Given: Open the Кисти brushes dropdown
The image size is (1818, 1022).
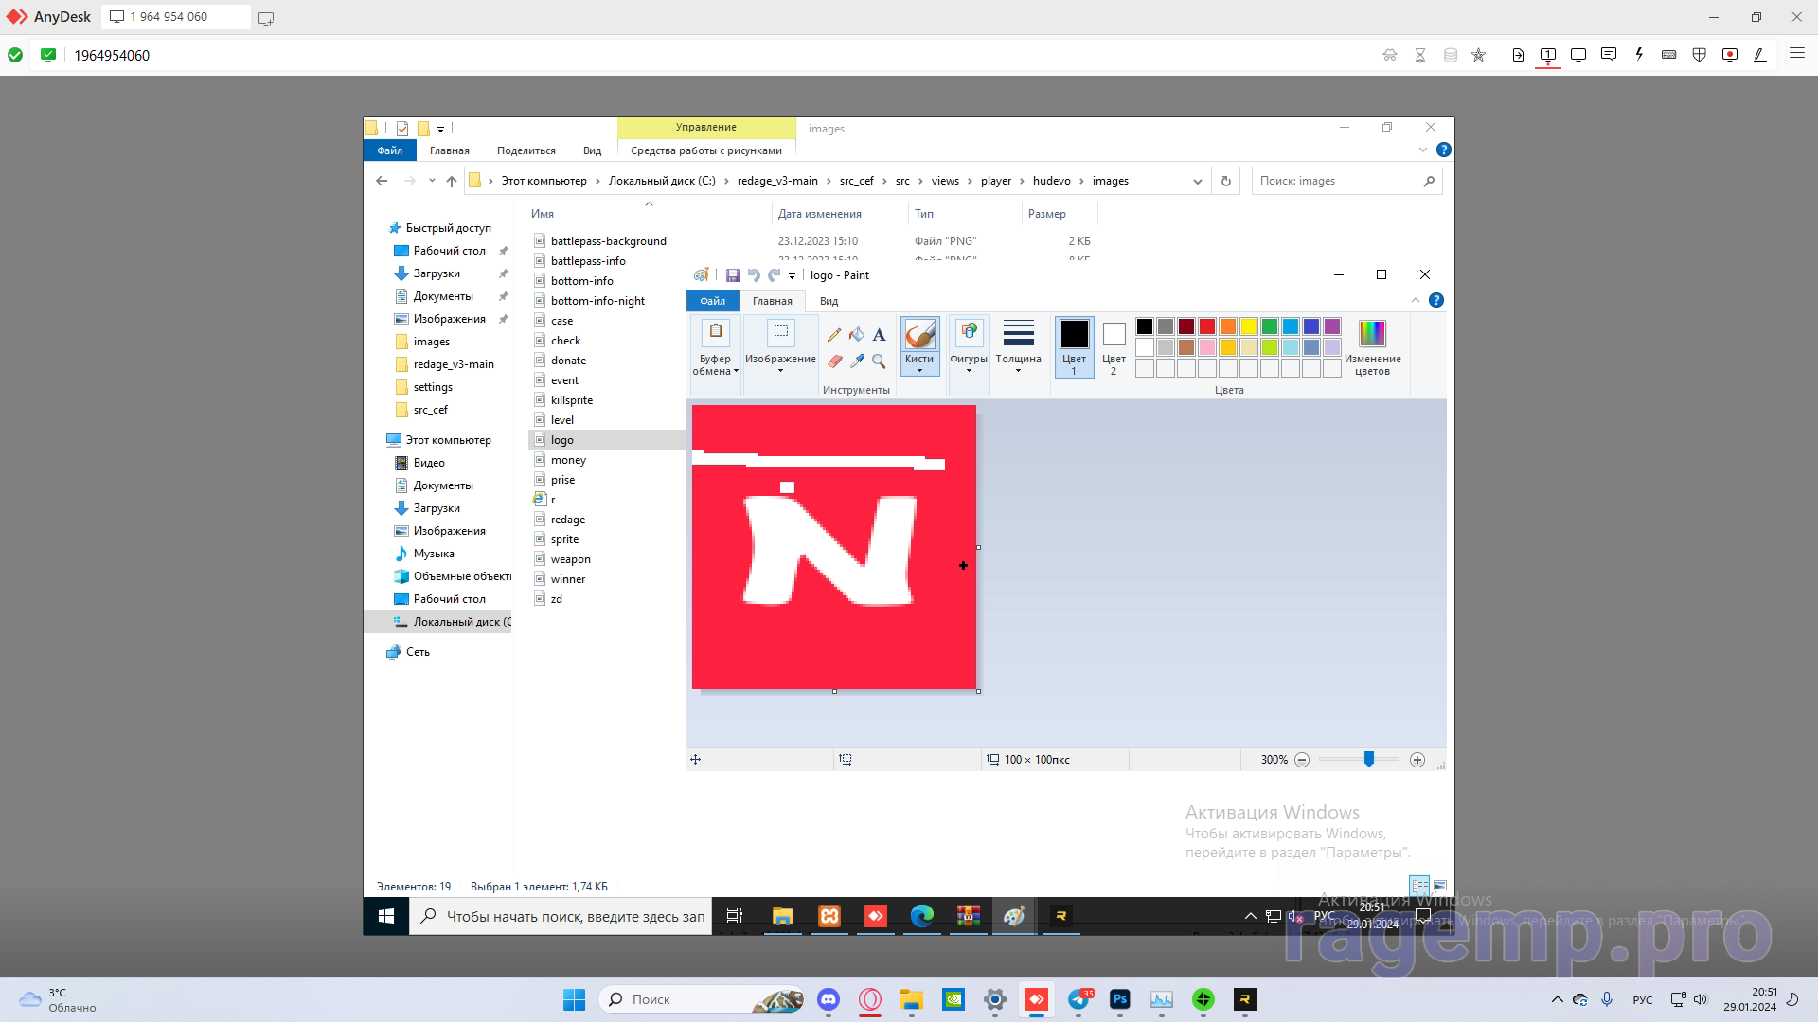Looking at the screenshot, I should click(919, 365).
